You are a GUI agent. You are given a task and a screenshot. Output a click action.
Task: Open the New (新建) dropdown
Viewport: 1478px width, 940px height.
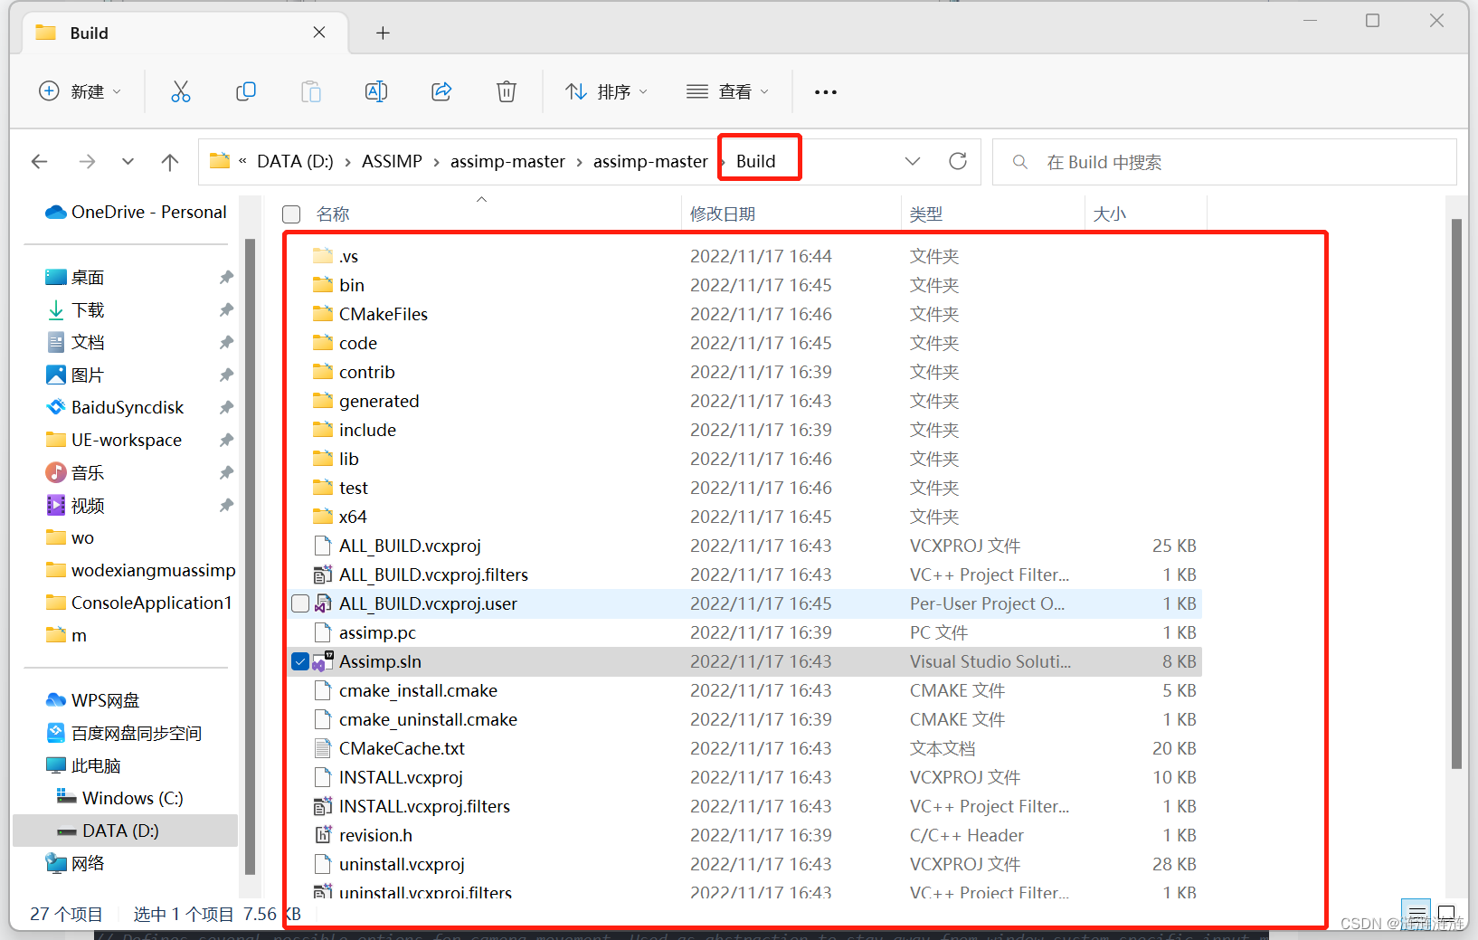pyautogui.click(x=81, y=91)
